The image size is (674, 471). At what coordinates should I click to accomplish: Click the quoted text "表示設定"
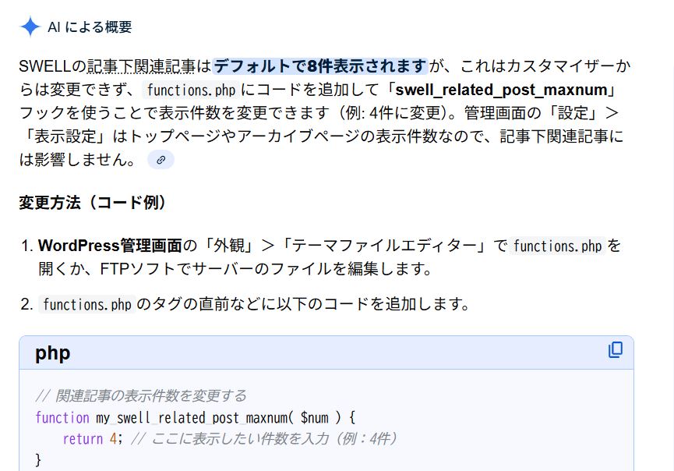pyautogui.click(x=76, y=136)
